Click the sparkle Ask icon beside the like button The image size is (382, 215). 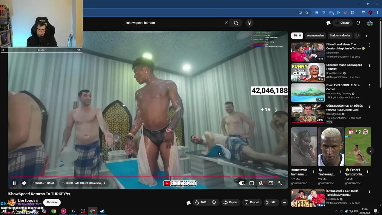click(x=189, y=203)
